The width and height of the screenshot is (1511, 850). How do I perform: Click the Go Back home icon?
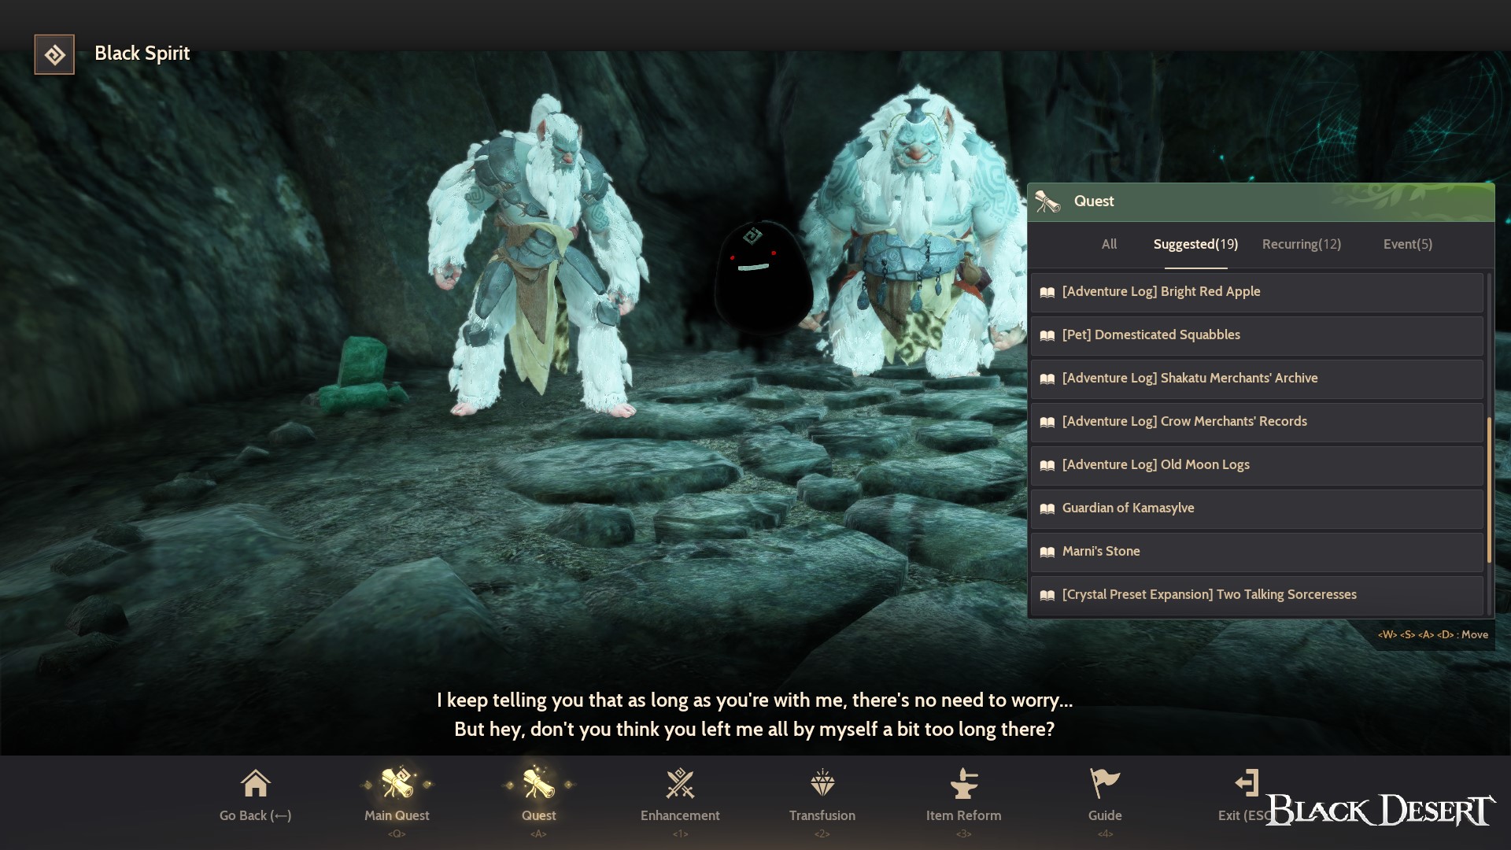pyautogui.click(x=255, y=783)
